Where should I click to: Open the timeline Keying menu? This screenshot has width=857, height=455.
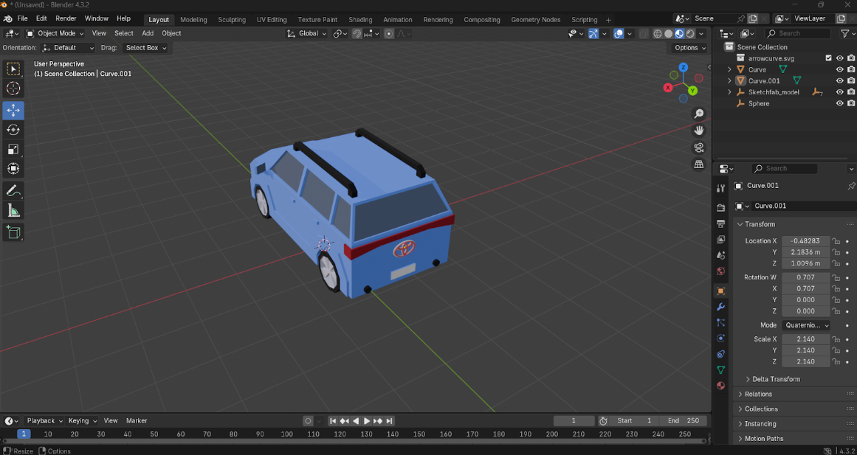point(82,420)
